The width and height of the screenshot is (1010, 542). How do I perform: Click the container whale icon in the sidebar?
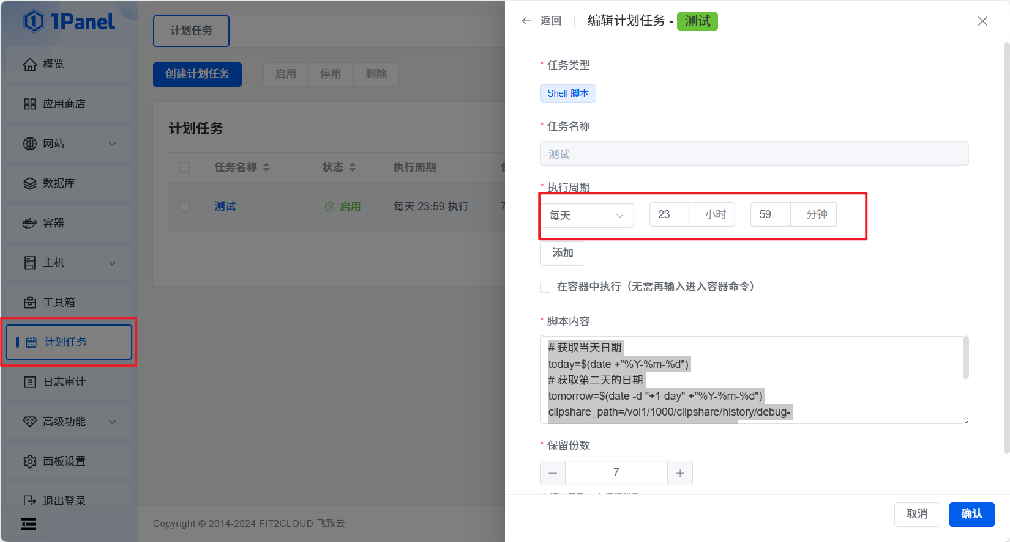coord(30,223)
